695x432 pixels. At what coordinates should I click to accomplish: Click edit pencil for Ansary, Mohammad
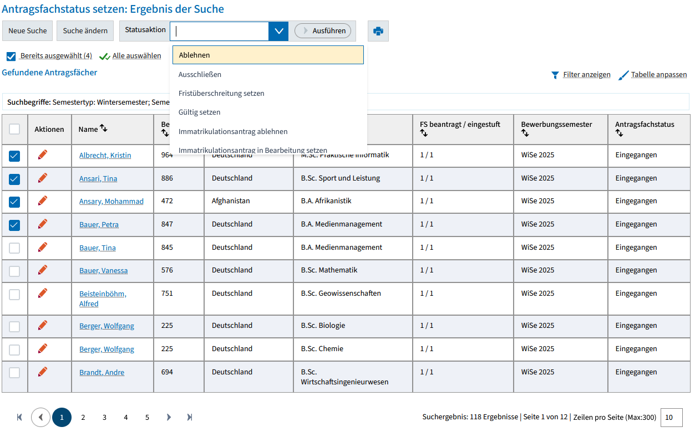tap(43, 200)
